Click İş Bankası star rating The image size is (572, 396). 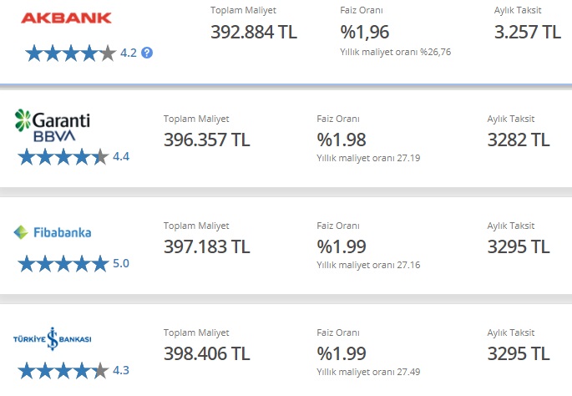click(63, 371)
